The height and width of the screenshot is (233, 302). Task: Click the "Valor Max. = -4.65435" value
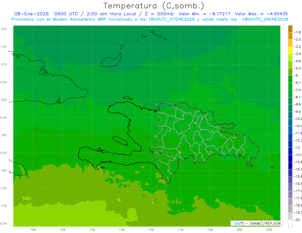261,14
